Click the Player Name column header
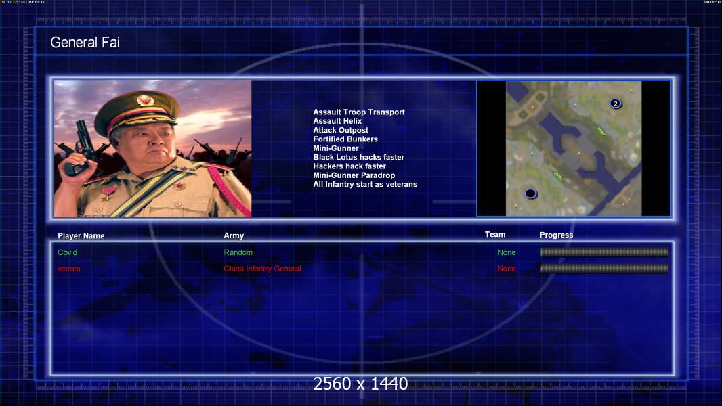This screenshot has width=722, height=406. pyautogui.click(x=81, y=236)
